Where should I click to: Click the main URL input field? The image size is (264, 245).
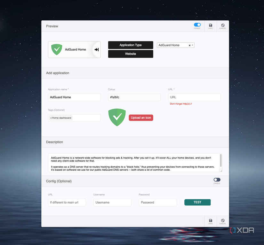194,97
